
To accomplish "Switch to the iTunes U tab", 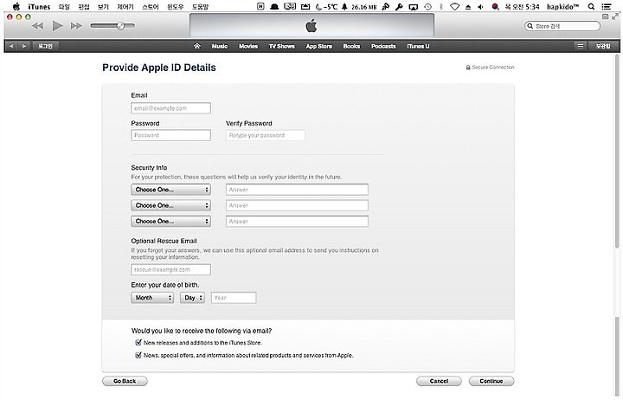I will coord(418,46).
